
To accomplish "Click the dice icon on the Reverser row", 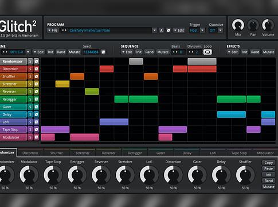I will (x=36, y=91).
